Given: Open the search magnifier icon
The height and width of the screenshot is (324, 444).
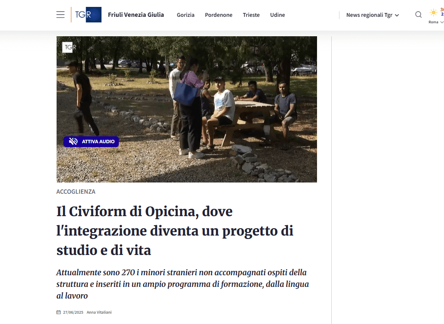Looking at the screenshot, I should coord(419,14).
